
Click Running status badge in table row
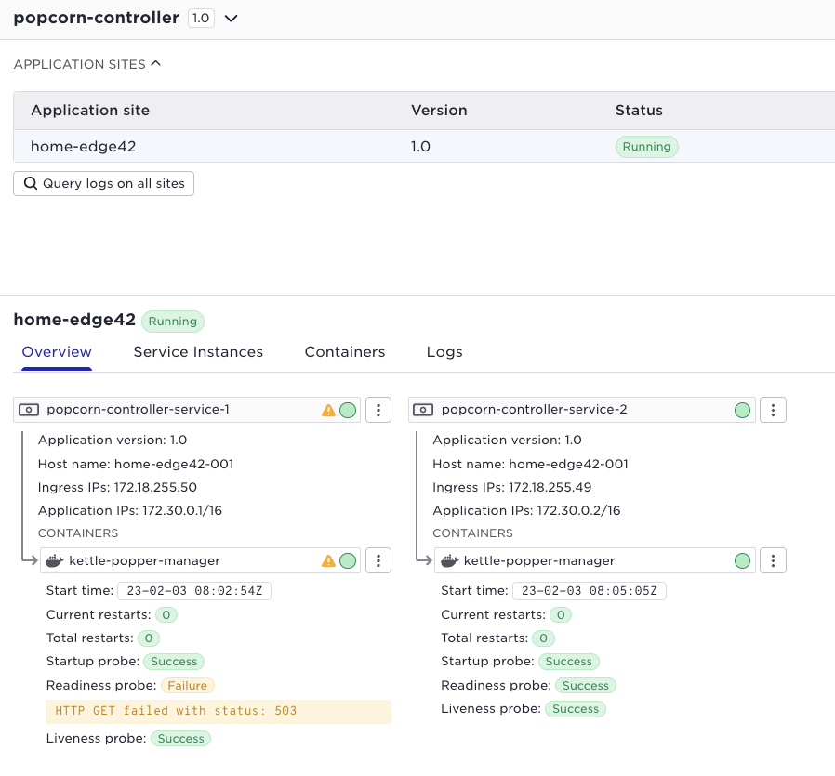tap(646, 146)
